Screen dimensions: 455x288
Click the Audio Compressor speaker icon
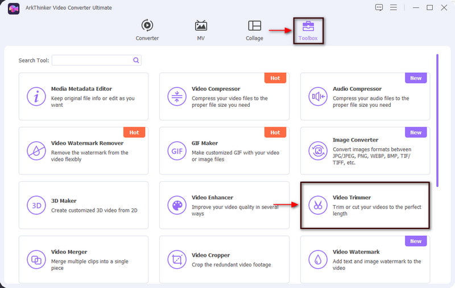(x=318, y=97)
